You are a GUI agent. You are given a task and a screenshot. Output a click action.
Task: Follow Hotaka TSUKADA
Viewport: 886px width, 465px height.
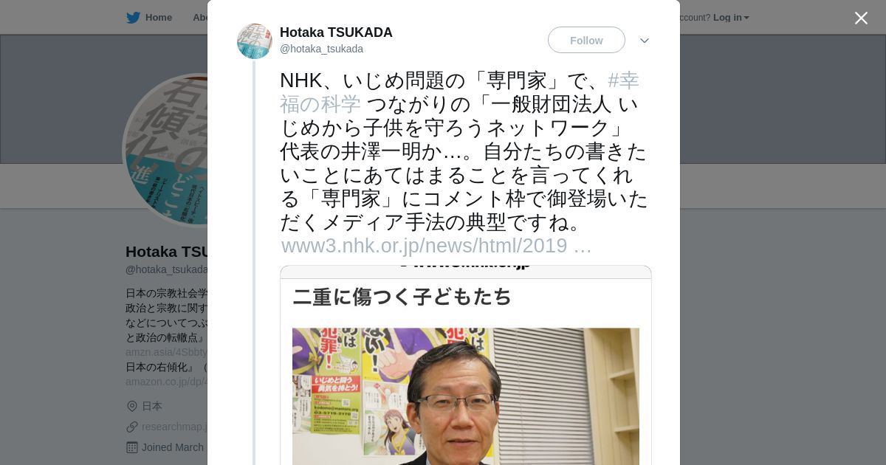(586, 40)
